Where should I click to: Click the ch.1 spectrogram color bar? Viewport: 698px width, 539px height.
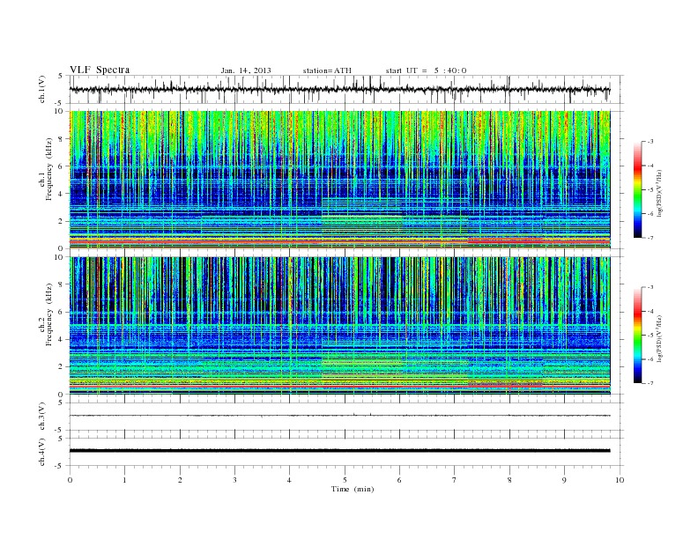coord(637,189)
